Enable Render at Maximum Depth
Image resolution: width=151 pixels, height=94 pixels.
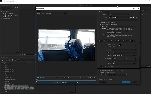[100, 66]
